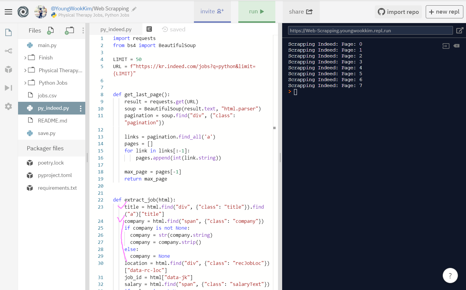
Task: Open the help question mark button
Action: pos(450,275)
